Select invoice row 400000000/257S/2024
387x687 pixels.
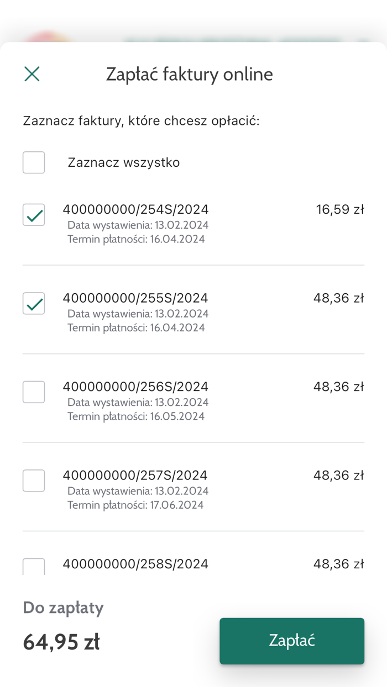click(137, 475)
